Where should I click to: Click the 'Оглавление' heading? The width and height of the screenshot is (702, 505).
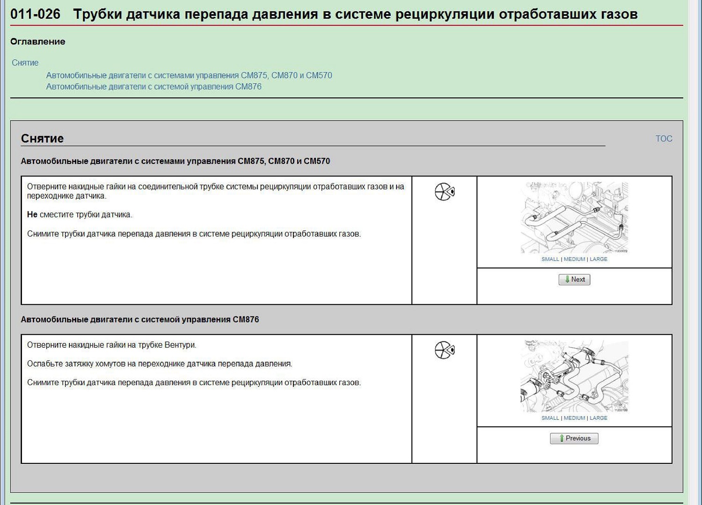[x=38, y=42]
